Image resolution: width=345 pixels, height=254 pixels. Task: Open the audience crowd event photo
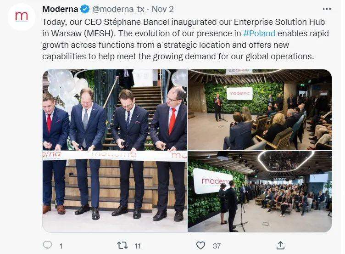pyautogui.click(x=260, y=192)
